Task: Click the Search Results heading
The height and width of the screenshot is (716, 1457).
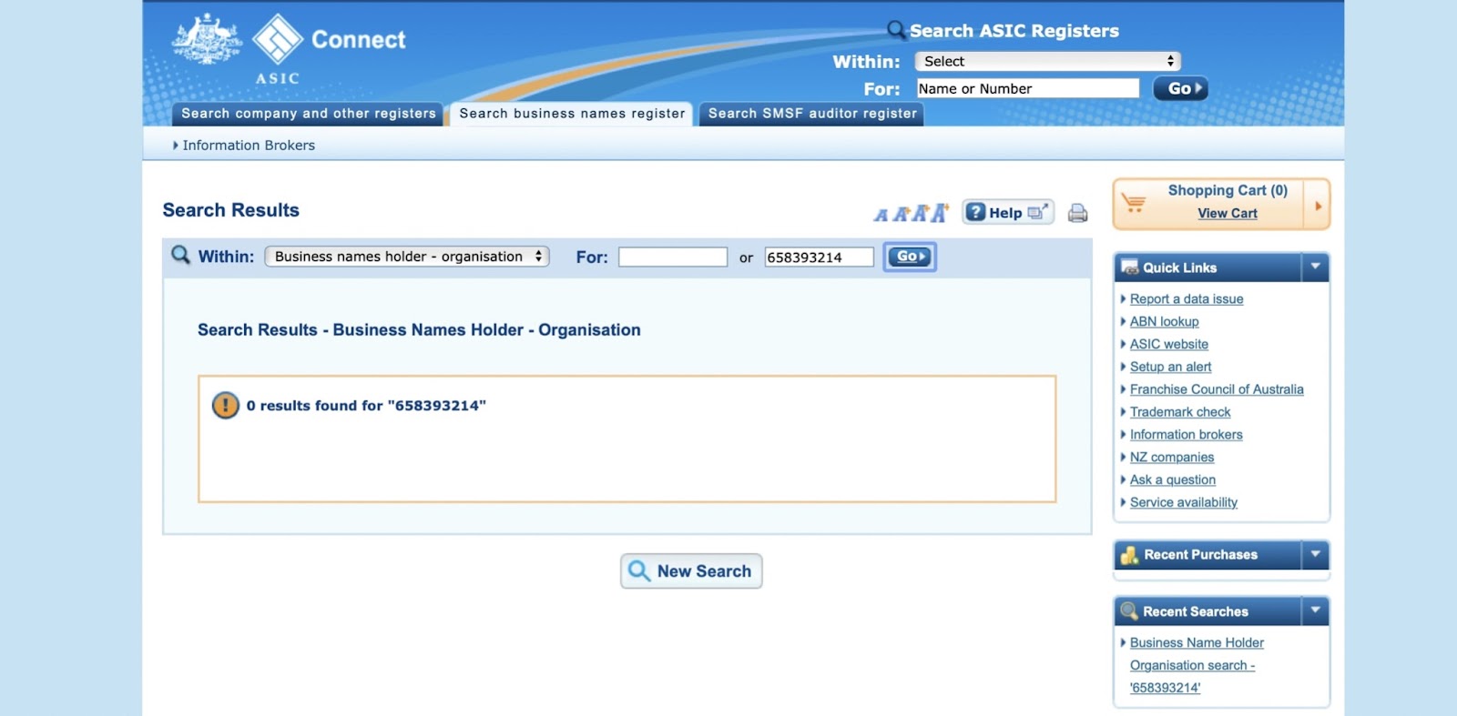Action: 230,210
